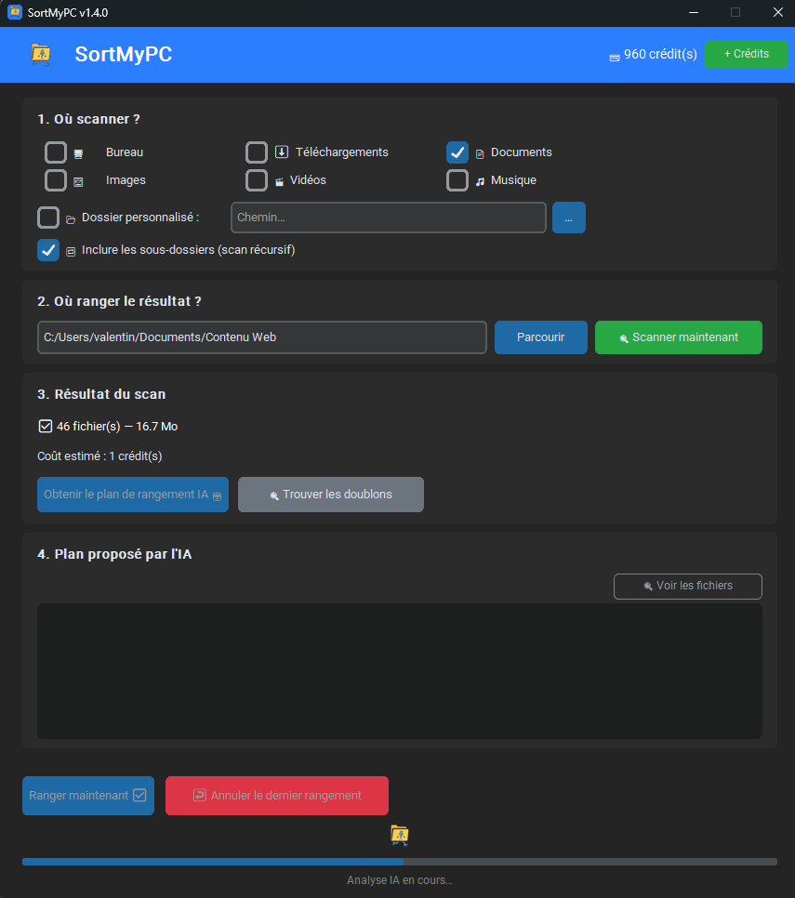Click the credit card icon beside 960 crédit(s)
The height and width of the screenshot is (898, 795).
(x=615, y=58)
